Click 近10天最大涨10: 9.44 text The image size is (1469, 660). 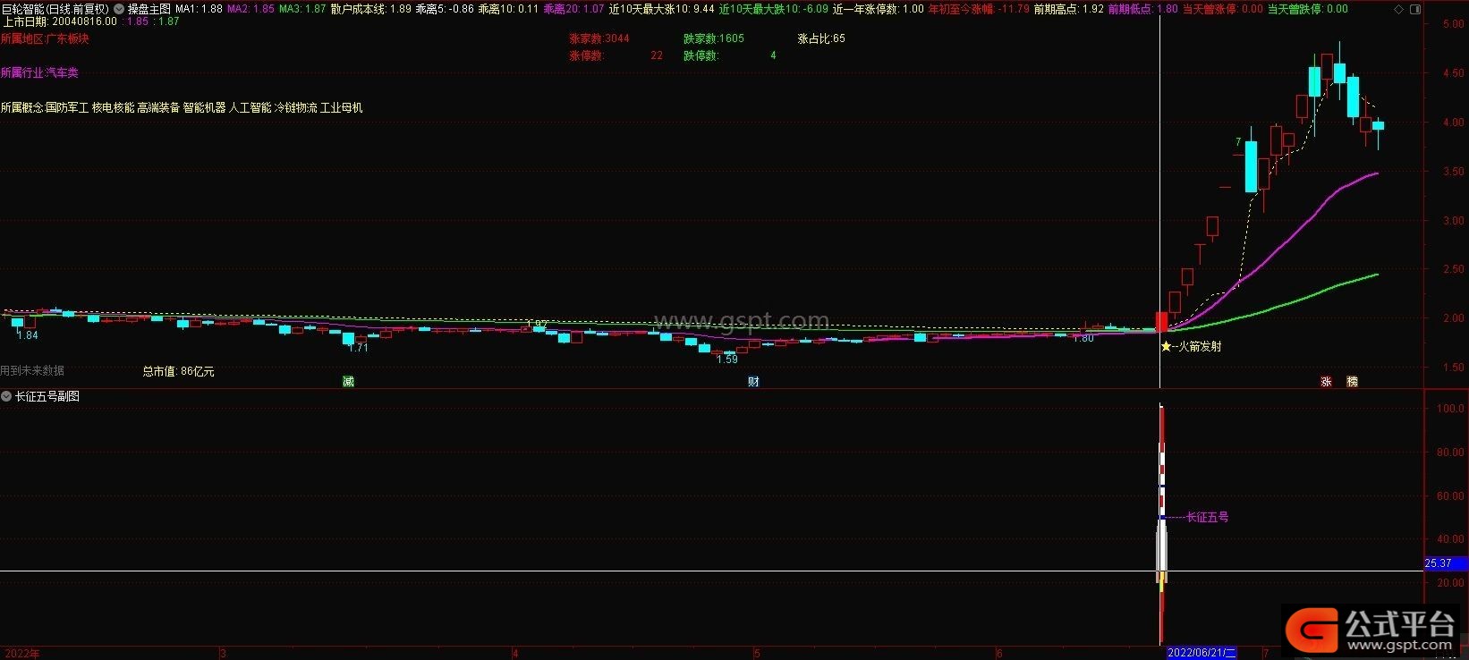click(661, 9)
